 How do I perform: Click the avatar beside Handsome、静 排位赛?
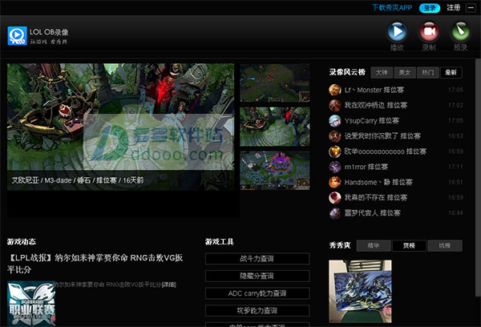[x=334, y=182]
